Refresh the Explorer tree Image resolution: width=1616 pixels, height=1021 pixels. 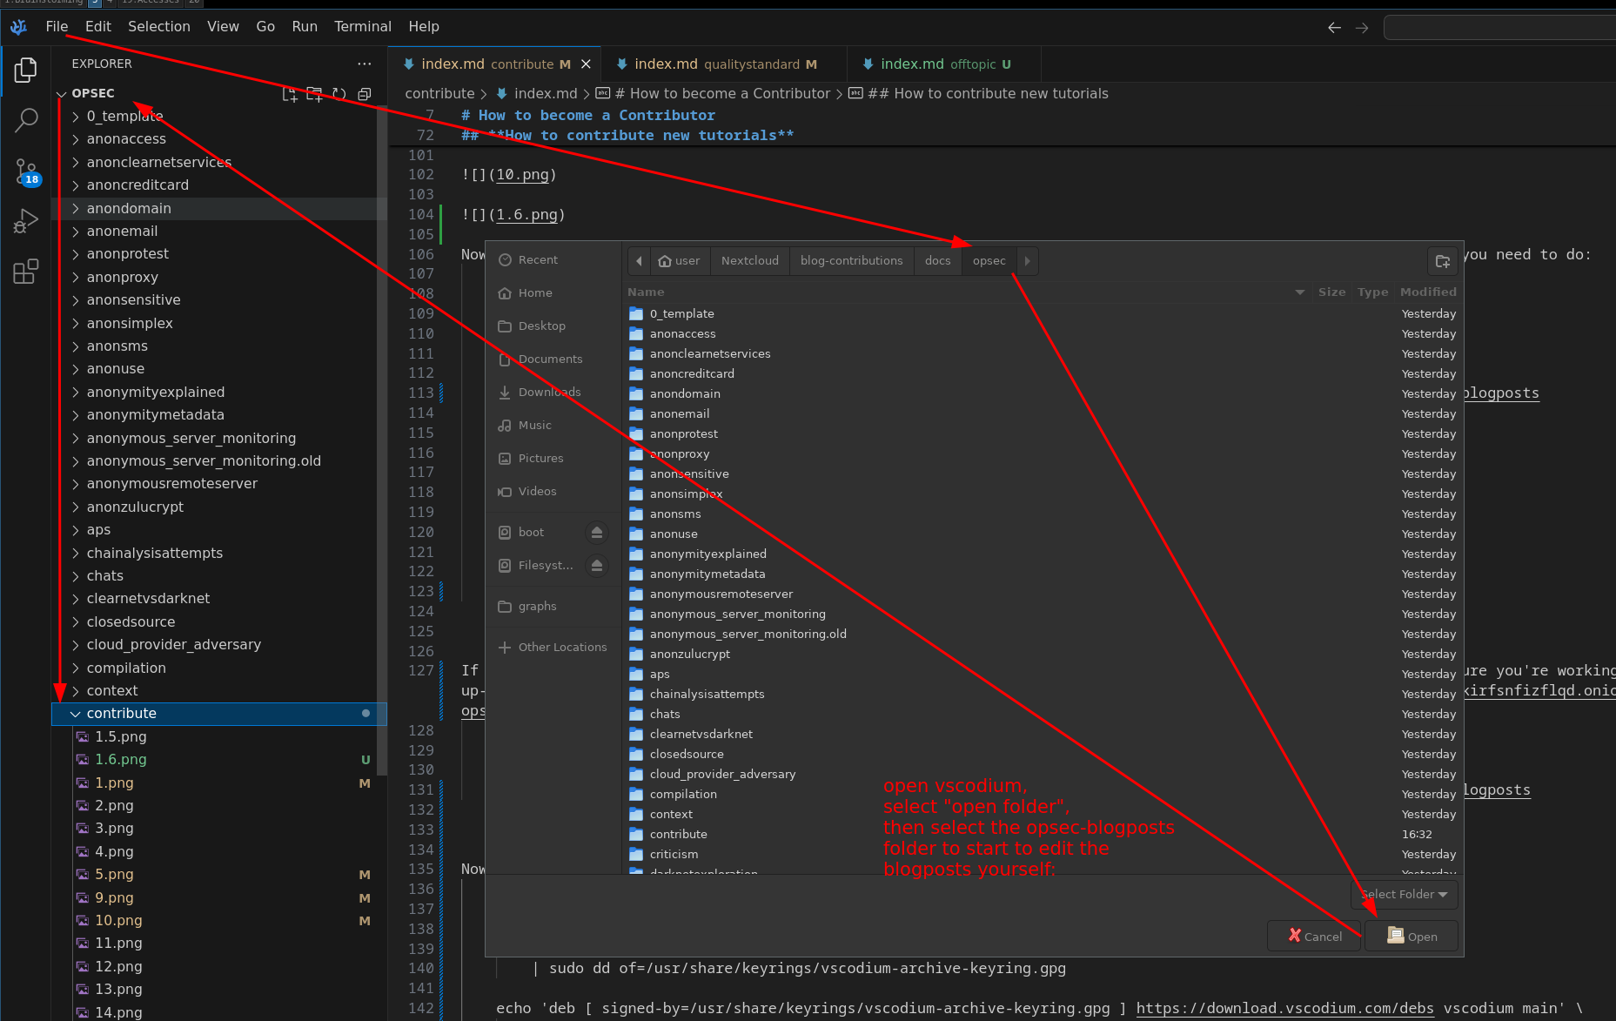(339, 94)
